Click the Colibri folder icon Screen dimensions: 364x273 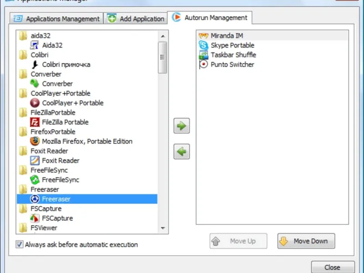[23, 55]
